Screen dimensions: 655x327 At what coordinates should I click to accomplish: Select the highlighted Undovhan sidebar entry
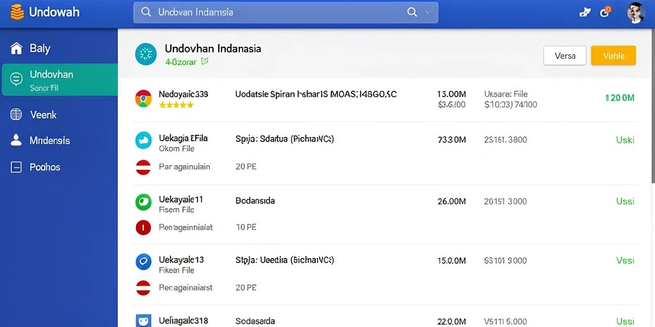point(59,80)
